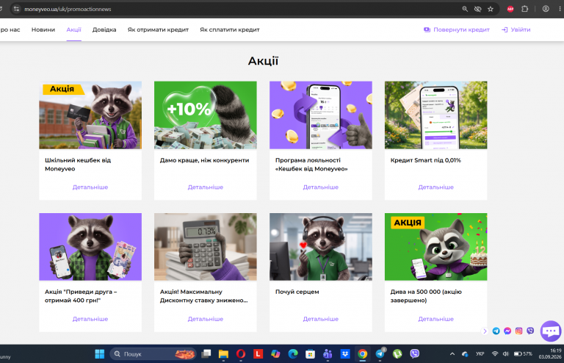Click the Пошук taskbar search box

click(153, 354)
